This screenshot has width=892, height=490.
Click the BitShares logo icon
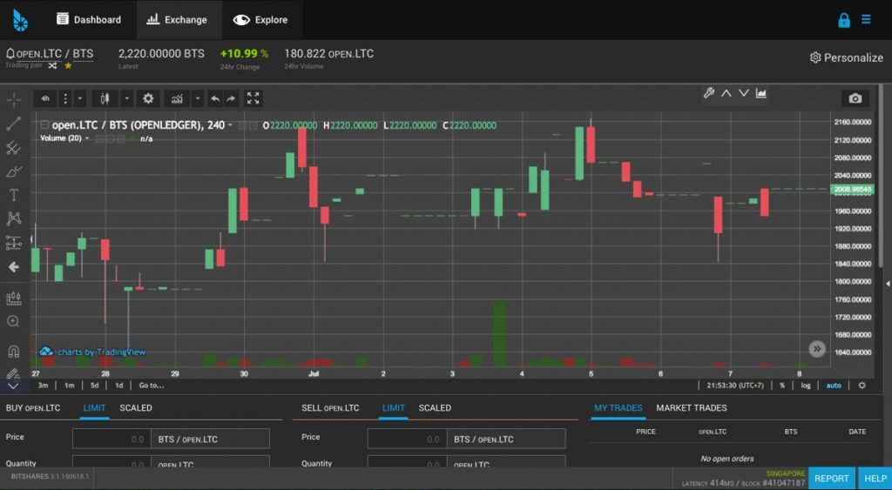pos(21,20)
